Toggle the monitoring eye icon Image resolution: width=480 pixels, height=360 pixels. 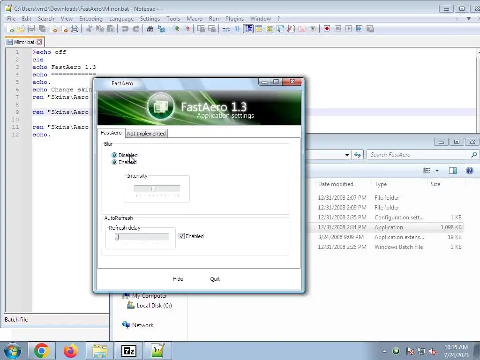[x=313, y=29]
